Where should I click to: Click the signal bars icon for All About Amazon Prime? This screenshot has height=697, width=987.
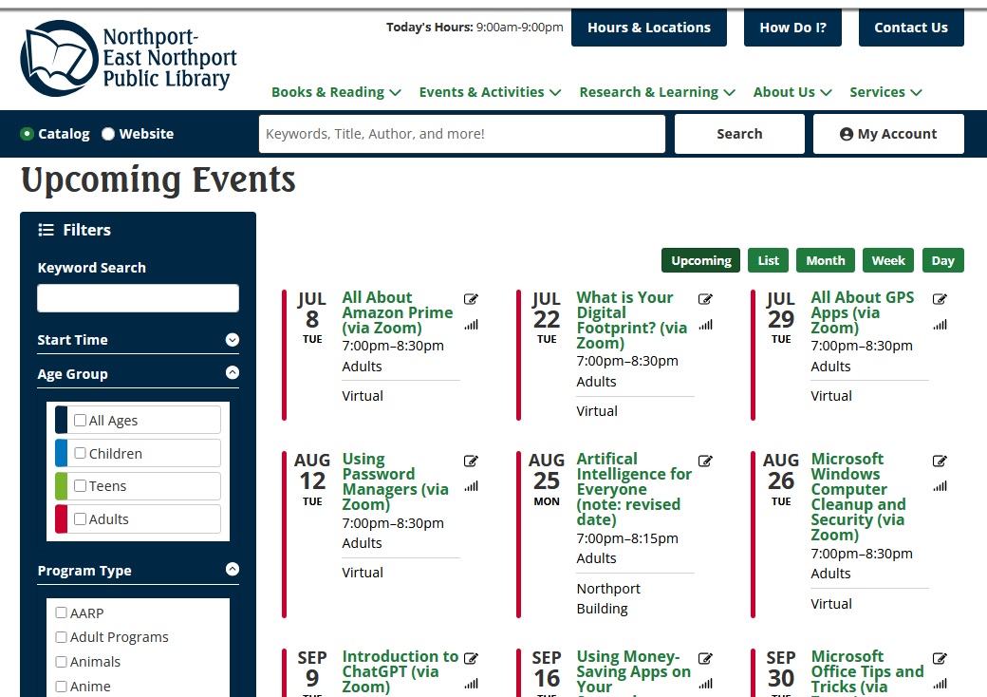coord(471,325)
